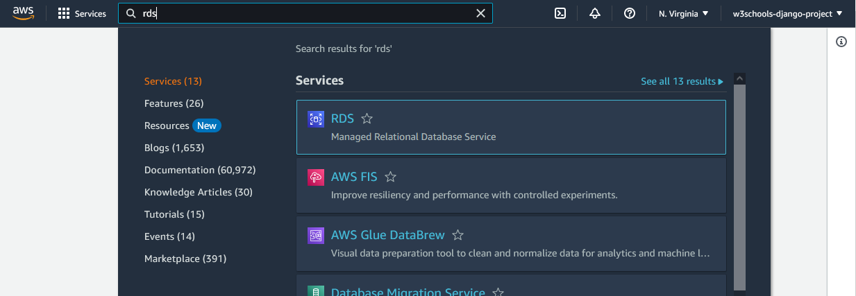
Task: Clear the search field with X icon
Action: coord(480,13)
